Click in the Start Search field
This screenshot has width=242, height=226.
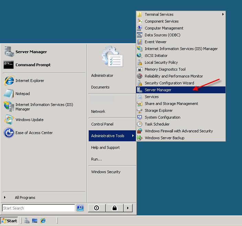[x=38, y=208]
